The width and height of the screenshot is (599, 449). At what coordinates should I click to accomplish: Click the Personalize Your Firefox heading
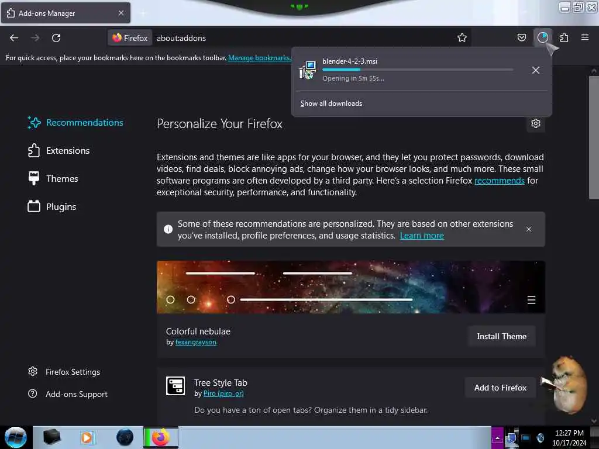(x=219, y=124)
